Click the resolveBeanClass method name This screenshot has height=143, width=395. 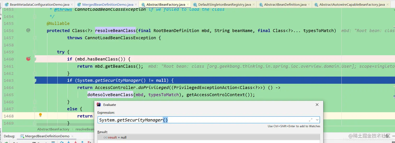point(115,30)
